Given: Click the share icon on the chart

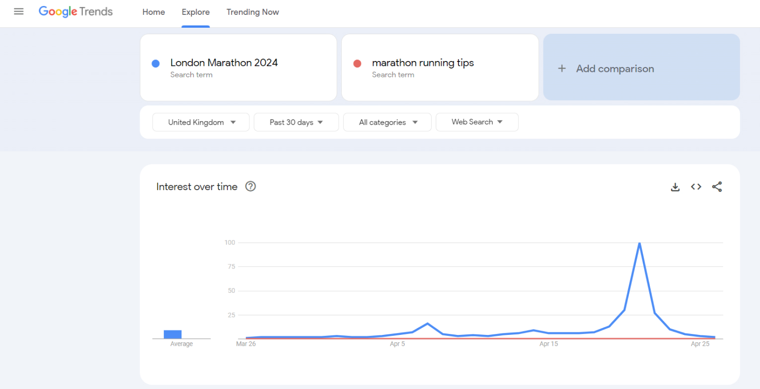Looking at the screenshot, I should [717, 187].
